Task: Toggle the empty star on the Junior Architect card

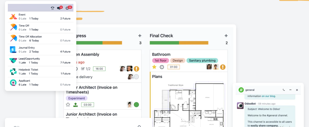Action: [68, 105]
